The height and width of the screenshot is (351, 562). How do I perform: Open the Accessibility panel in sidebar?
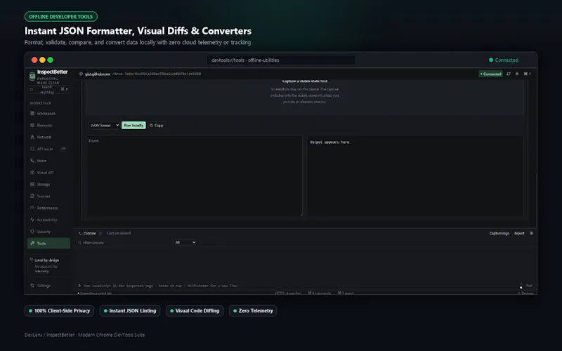coord(48,220)
